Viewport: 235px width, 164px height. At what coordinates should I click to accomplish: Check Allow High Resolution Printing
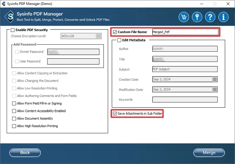[x=14, y=126]
